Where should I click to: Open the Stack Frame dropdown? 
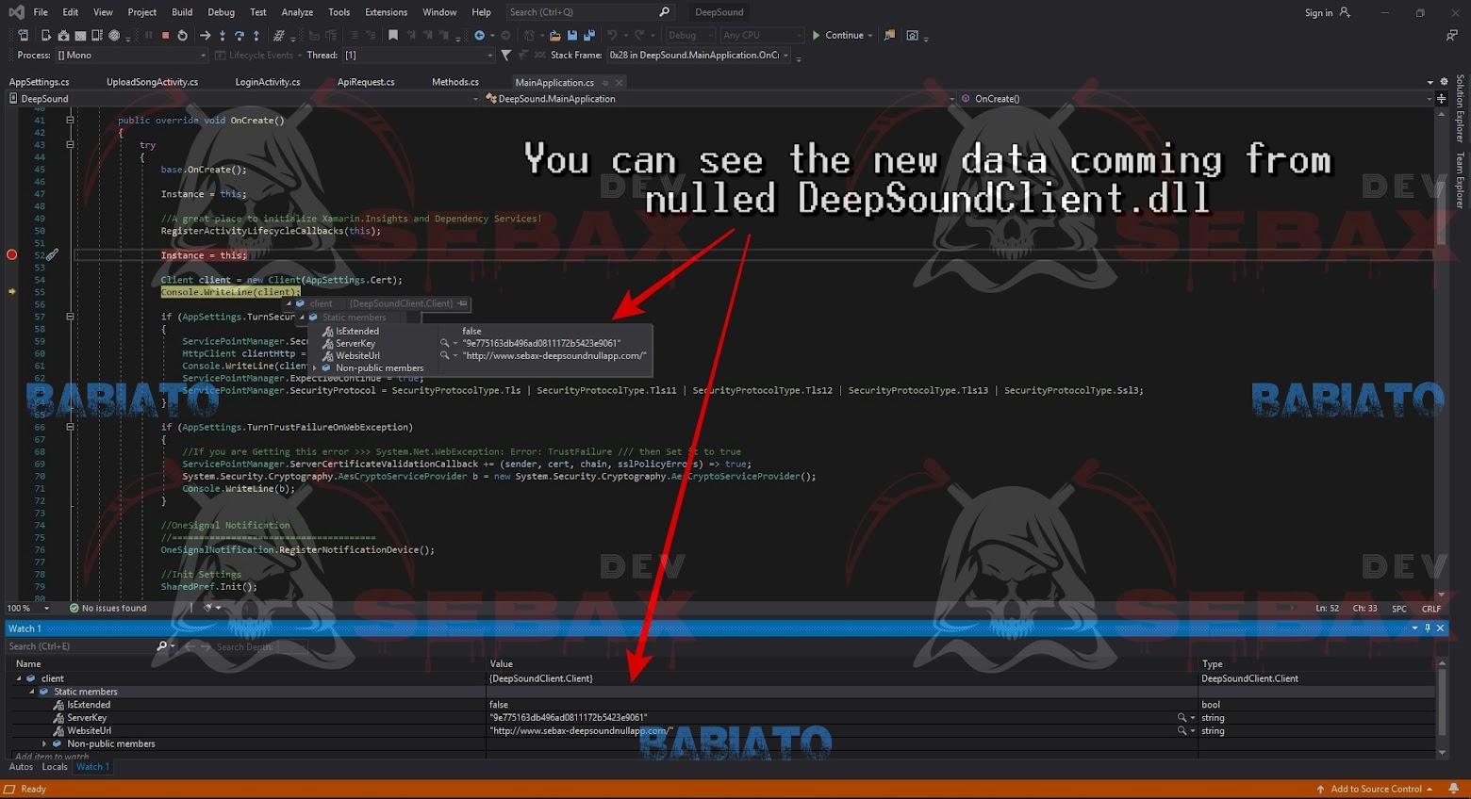[x=698, y=56]
